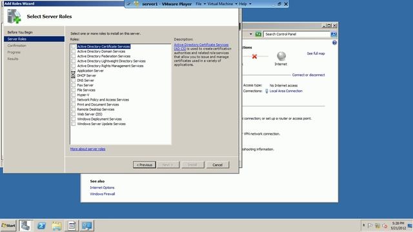Click the Previous button

click(145, 165)
